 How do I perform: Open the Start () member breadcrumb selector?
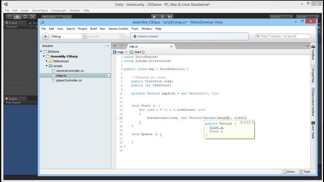[137, 52]
